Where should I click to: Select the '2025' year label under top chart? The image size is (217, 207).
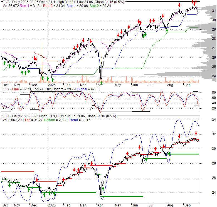tap(52, 85)
